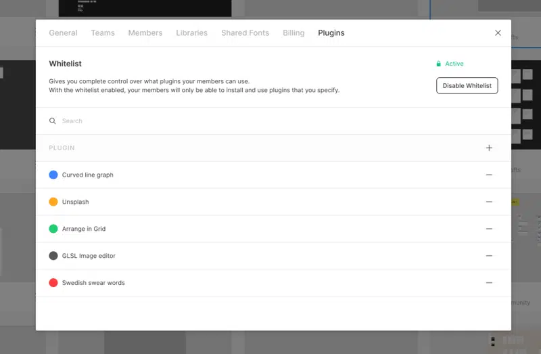Open the General tab
The height and width of the screenshot is (354, 541).
click(x=63, y=32)
